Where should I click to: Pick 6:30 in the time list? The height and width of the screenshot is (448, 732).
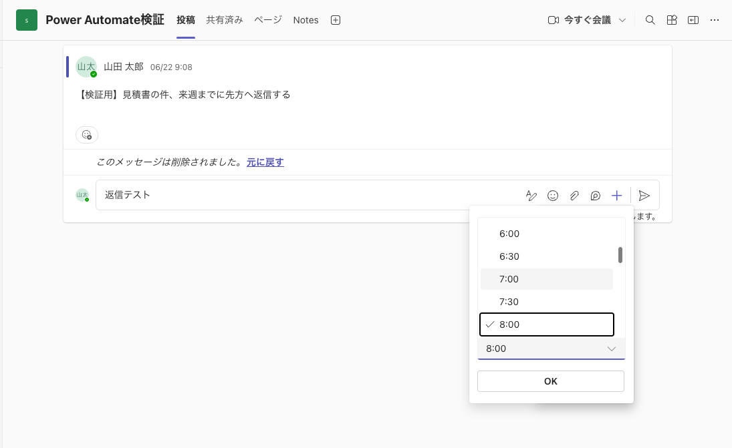coord(547,256)
